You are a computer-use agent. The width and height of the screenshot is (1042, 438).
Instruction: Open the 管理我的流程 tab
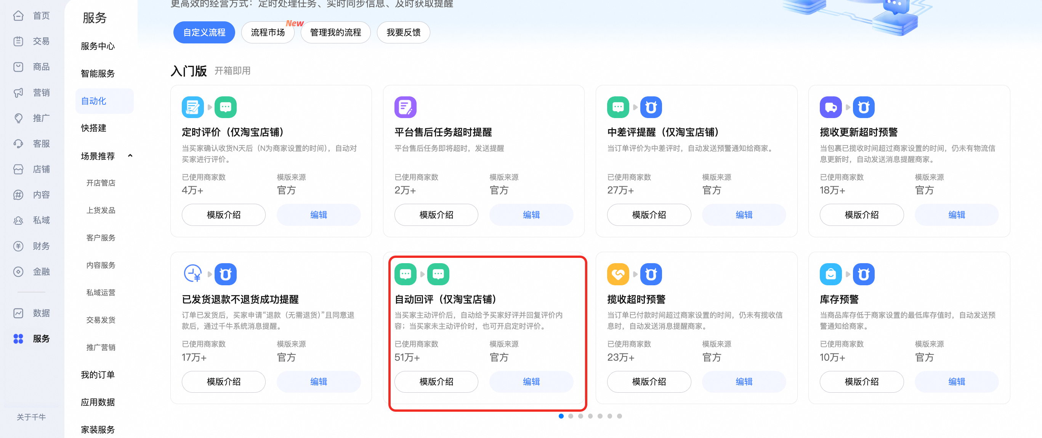pyautogui.click(x=335, y=32)
